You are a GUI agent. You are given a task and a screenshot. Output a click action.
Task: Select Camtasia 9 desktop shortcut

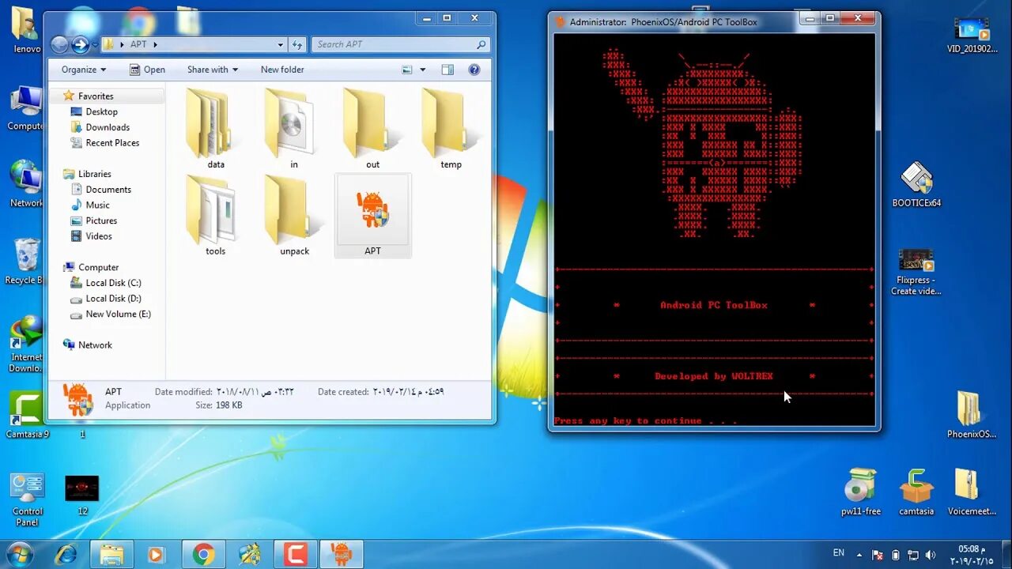[27, 415]
